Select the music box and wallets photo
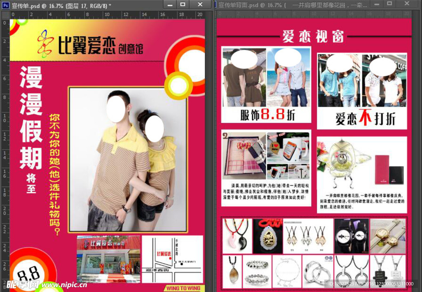Viewport: 422px width, 292px height. click(361, 164)
